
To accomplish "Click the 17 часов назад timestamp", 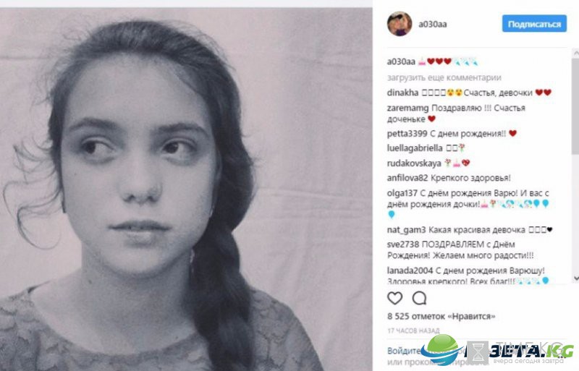I will point(413,331).
